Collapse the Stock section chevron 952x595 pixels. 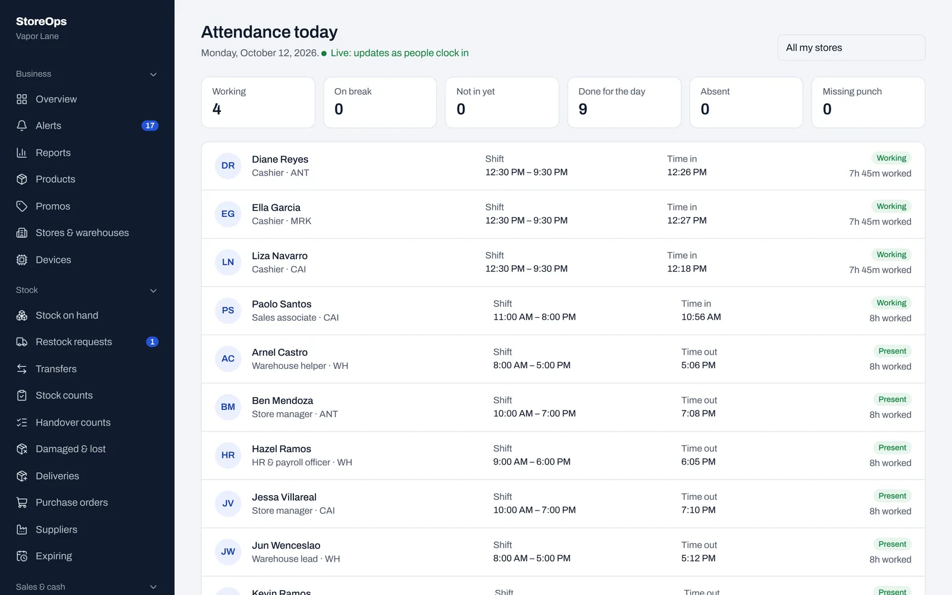154,290
